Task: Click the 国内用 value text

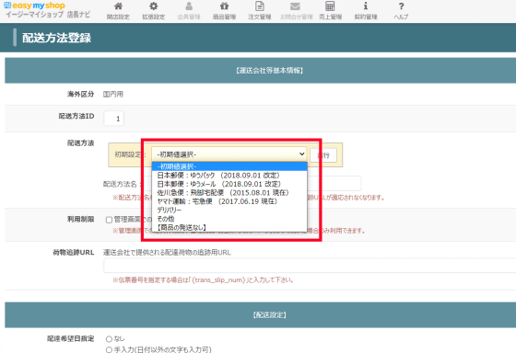Action: click(112, 95)
